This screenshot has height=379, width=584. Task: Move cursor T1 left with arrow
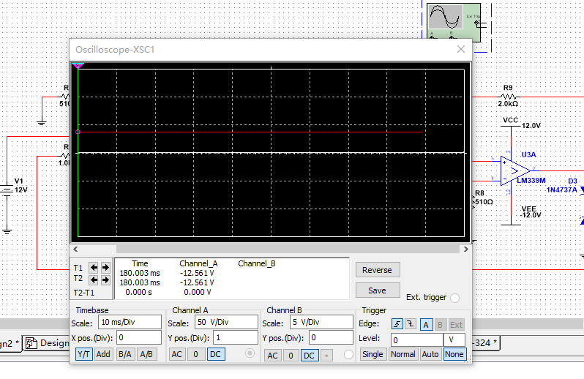coord(94,267)
